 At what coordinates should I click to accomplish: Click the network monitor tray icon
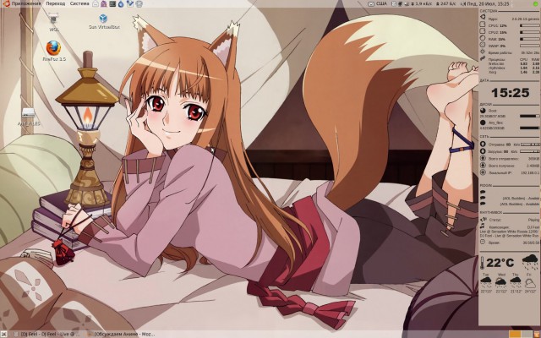pyautogui.click(x=400, y=4)
